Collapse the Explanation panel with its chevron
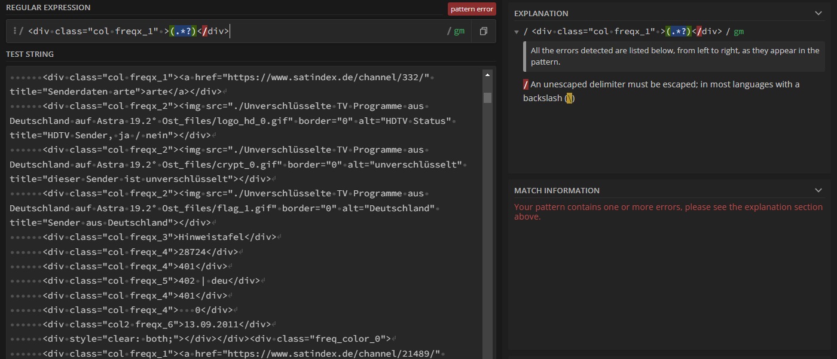 (818, 13)
